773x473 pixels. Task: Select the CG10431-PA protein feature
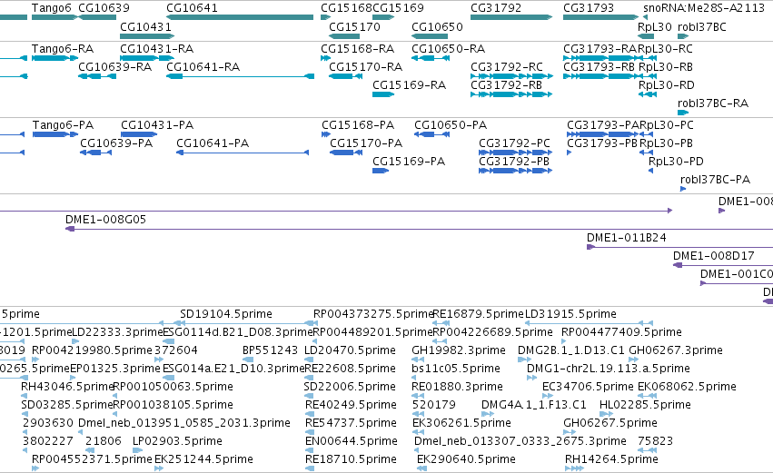click(x=139, y=134)
